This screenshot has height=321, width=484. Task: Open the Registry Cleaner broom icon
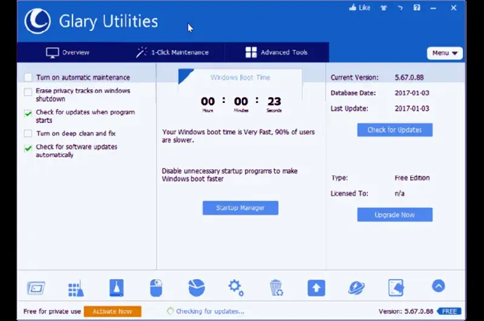(76, 288)
